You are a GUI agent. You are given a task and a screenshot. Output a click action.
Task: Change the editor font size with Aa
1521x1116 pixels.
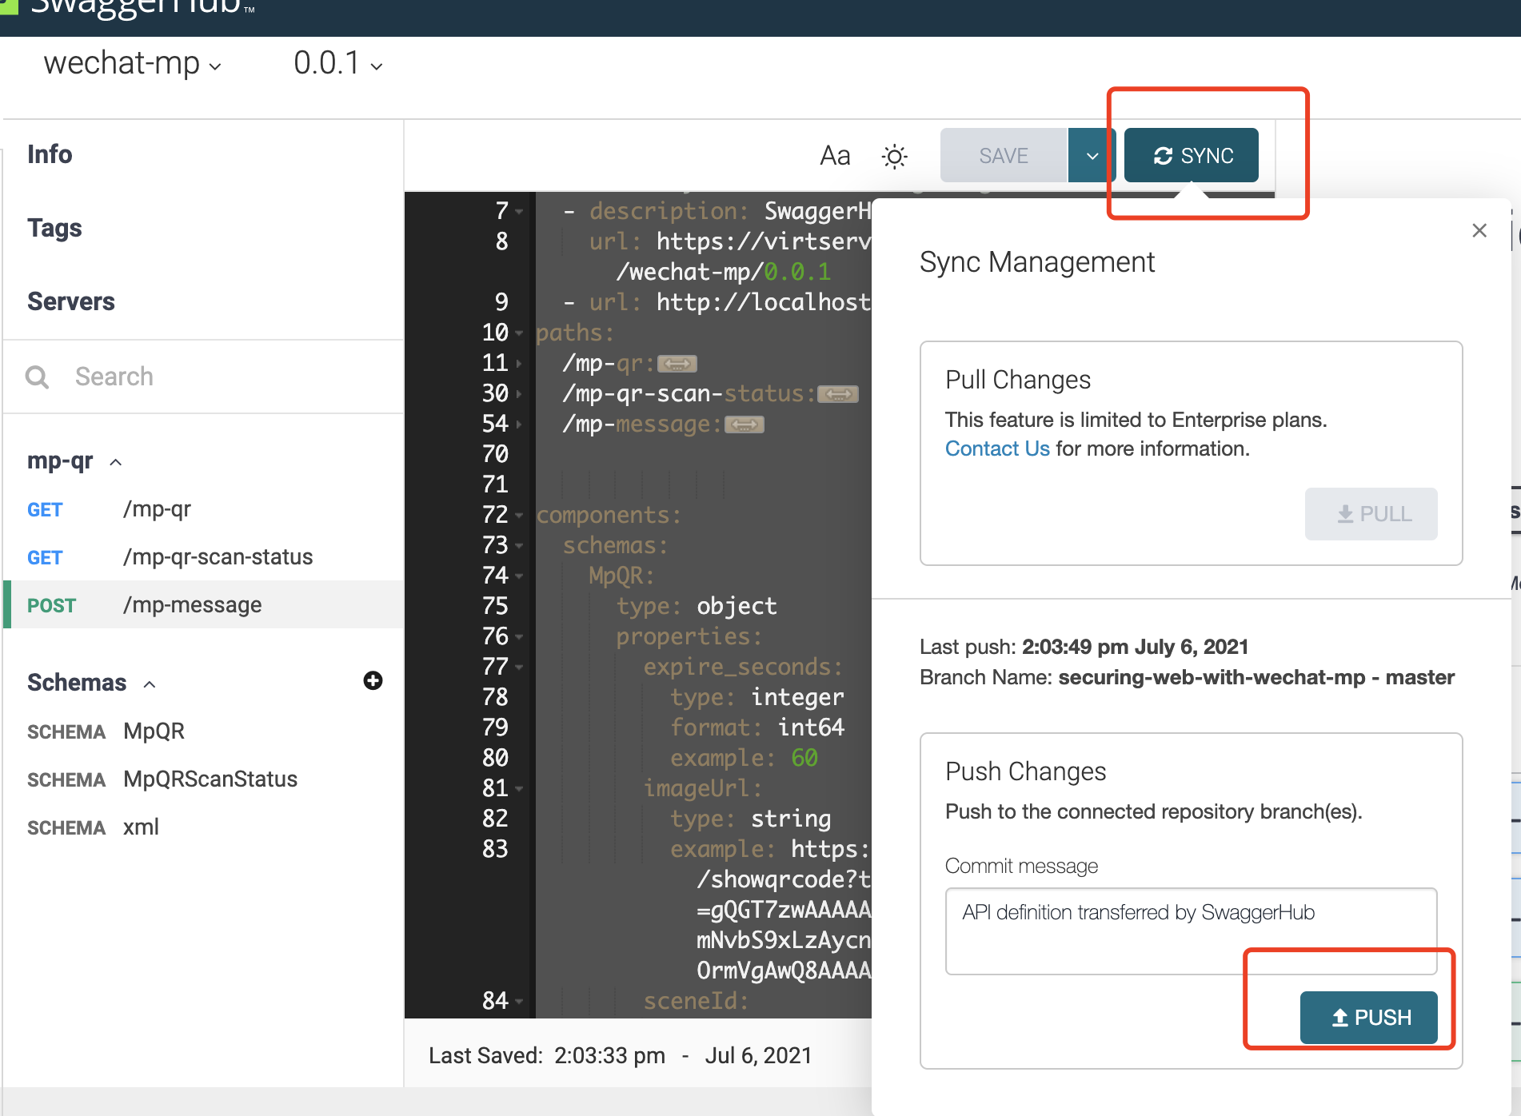pyautogui.click(x=835, y=155)
